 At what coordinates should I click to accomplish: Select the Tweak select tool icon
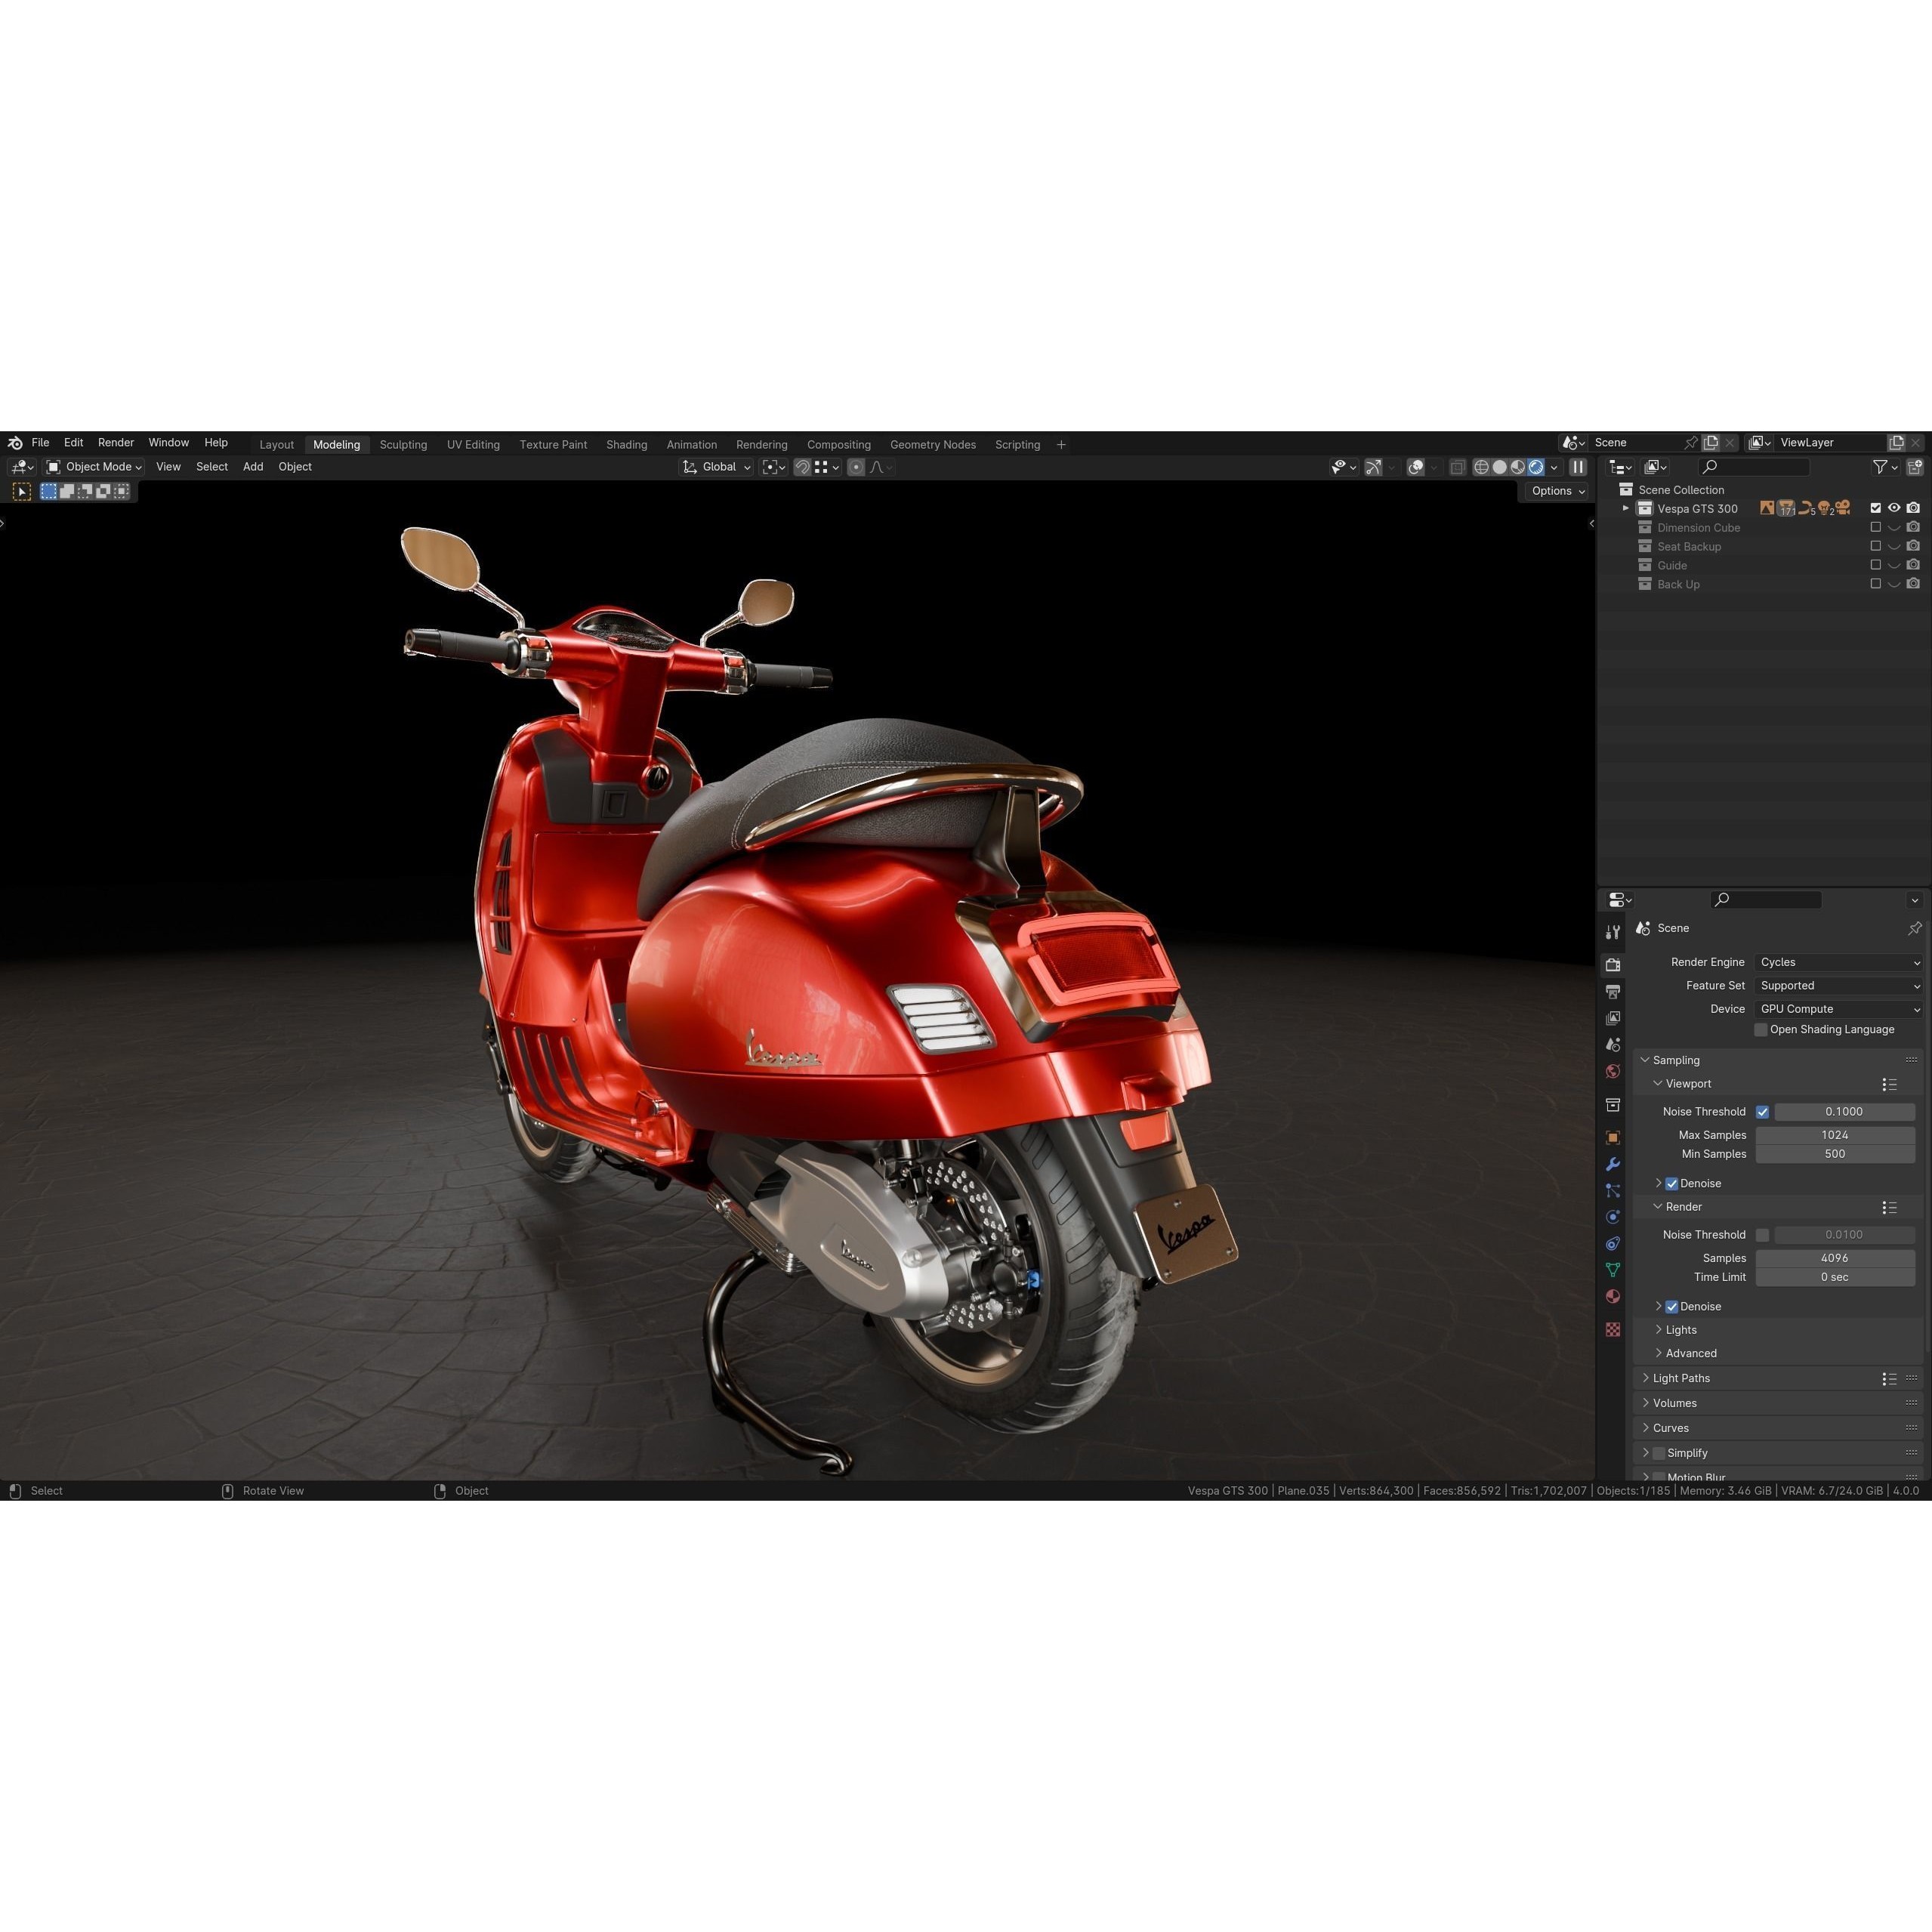(x=21, y=491)
